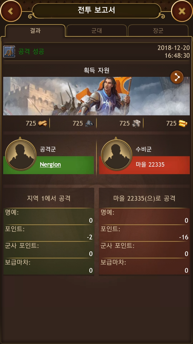Image resolution: width=193 pixels, height=344 pixels.
Task: Select the wood resource icon
Action: pyautogui.click(x=42, y=123)
